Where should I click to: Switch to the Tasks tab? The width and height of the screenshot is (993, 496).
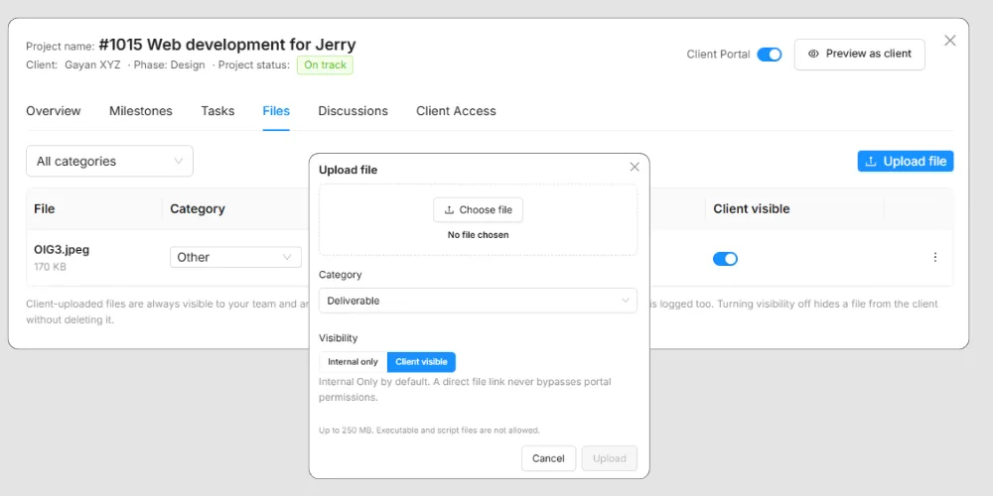(217, 111)
